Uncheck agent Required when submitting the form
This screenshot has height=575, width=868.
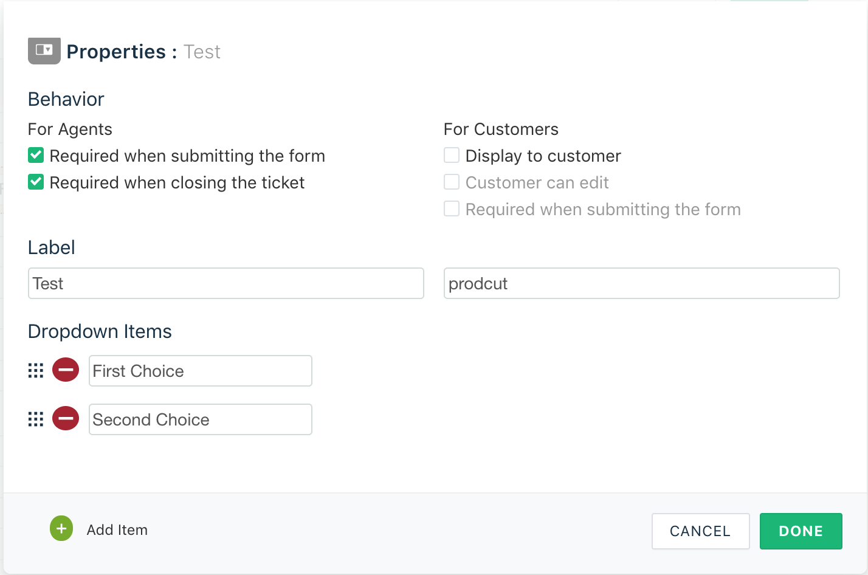click(x=36, y=156)
